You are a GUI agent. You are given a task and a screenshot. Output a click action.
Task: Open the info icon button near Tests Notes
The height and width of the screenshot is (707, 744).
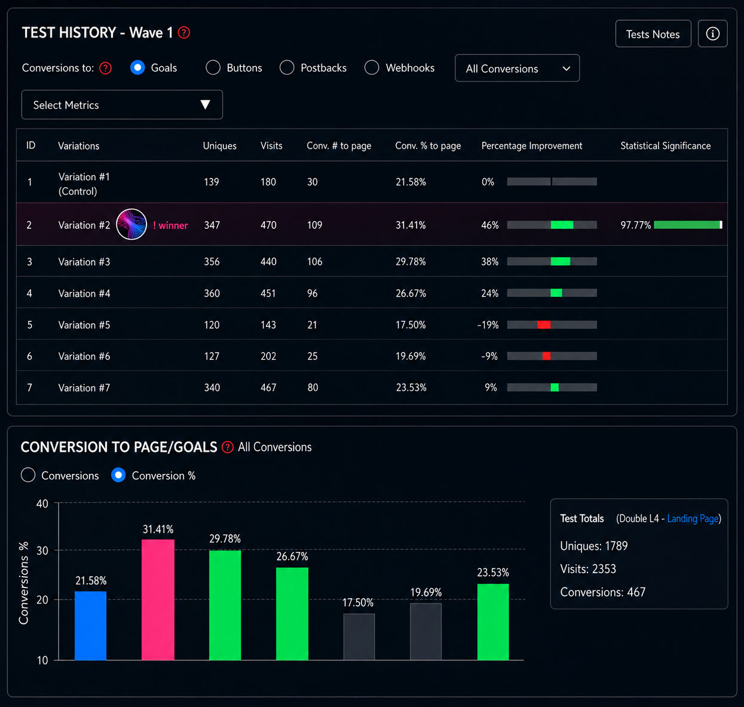(712, 33)
